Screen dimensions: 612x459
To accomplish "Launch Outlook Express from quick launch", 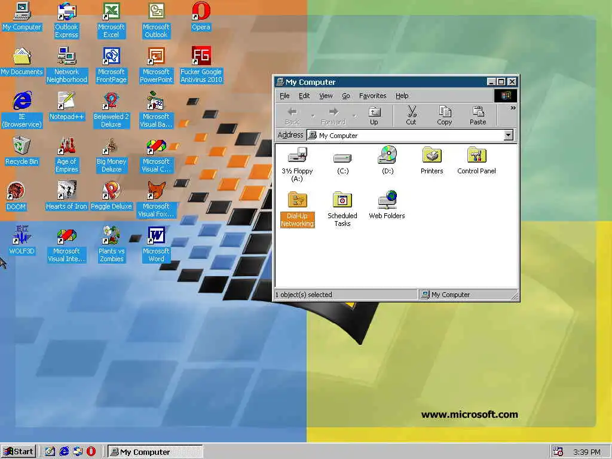I will coord(78,452).
